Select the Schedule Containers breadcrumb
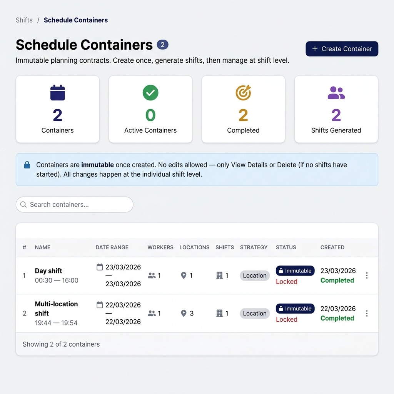 [x=76, y=20]
